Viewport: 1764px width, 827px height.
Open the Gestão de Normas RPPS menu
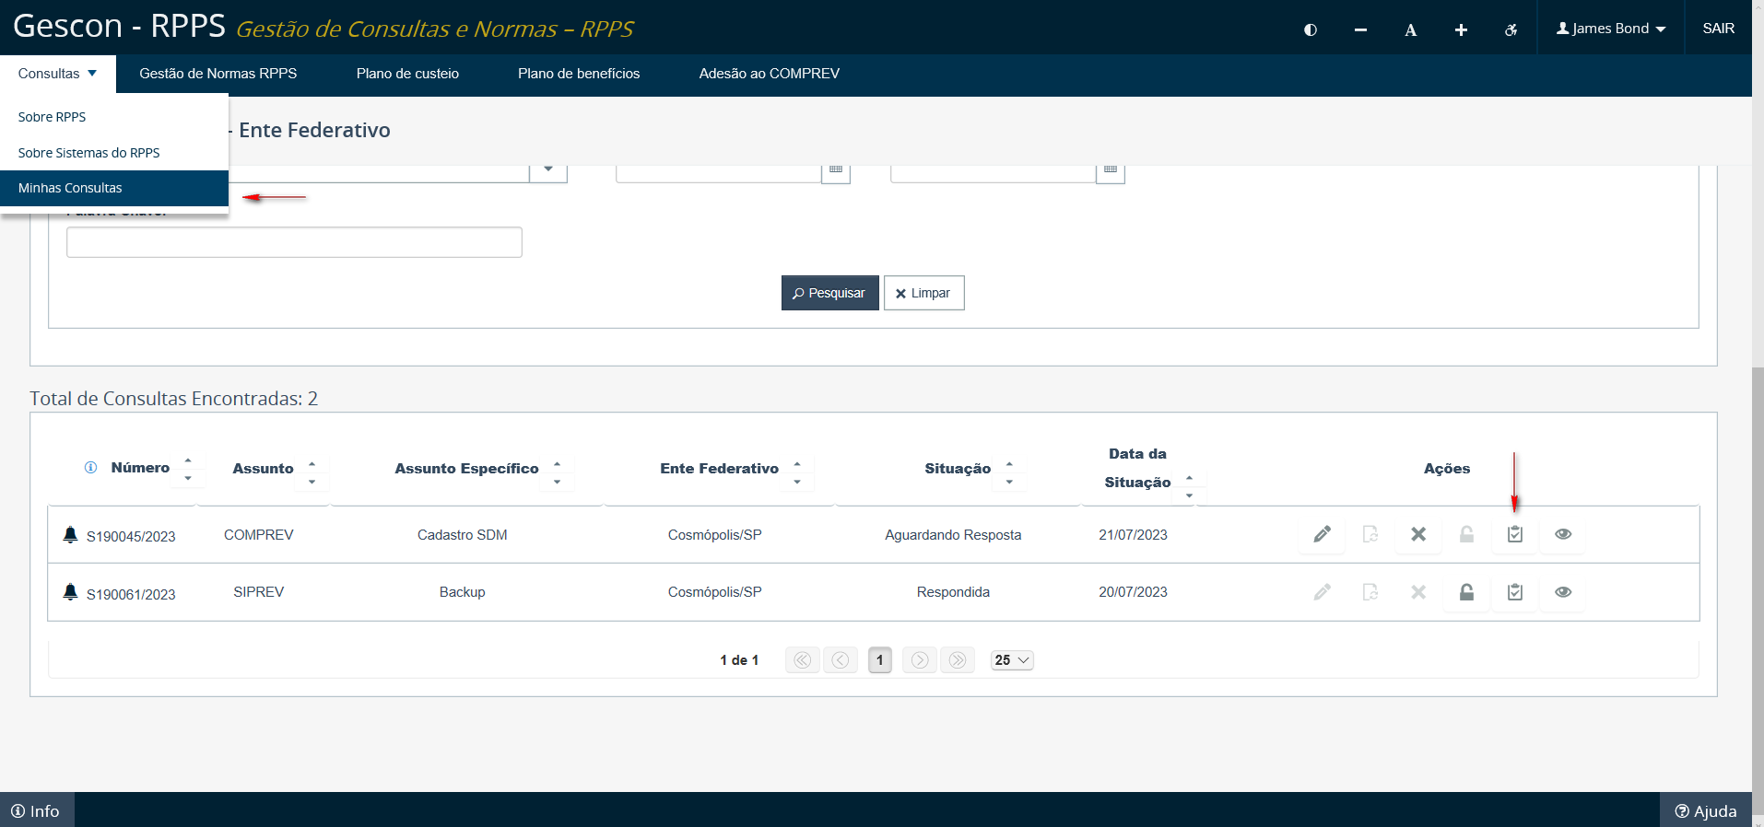218,74
